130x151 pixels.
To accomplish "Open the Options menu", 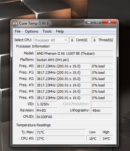I will [x=31, y=31].
